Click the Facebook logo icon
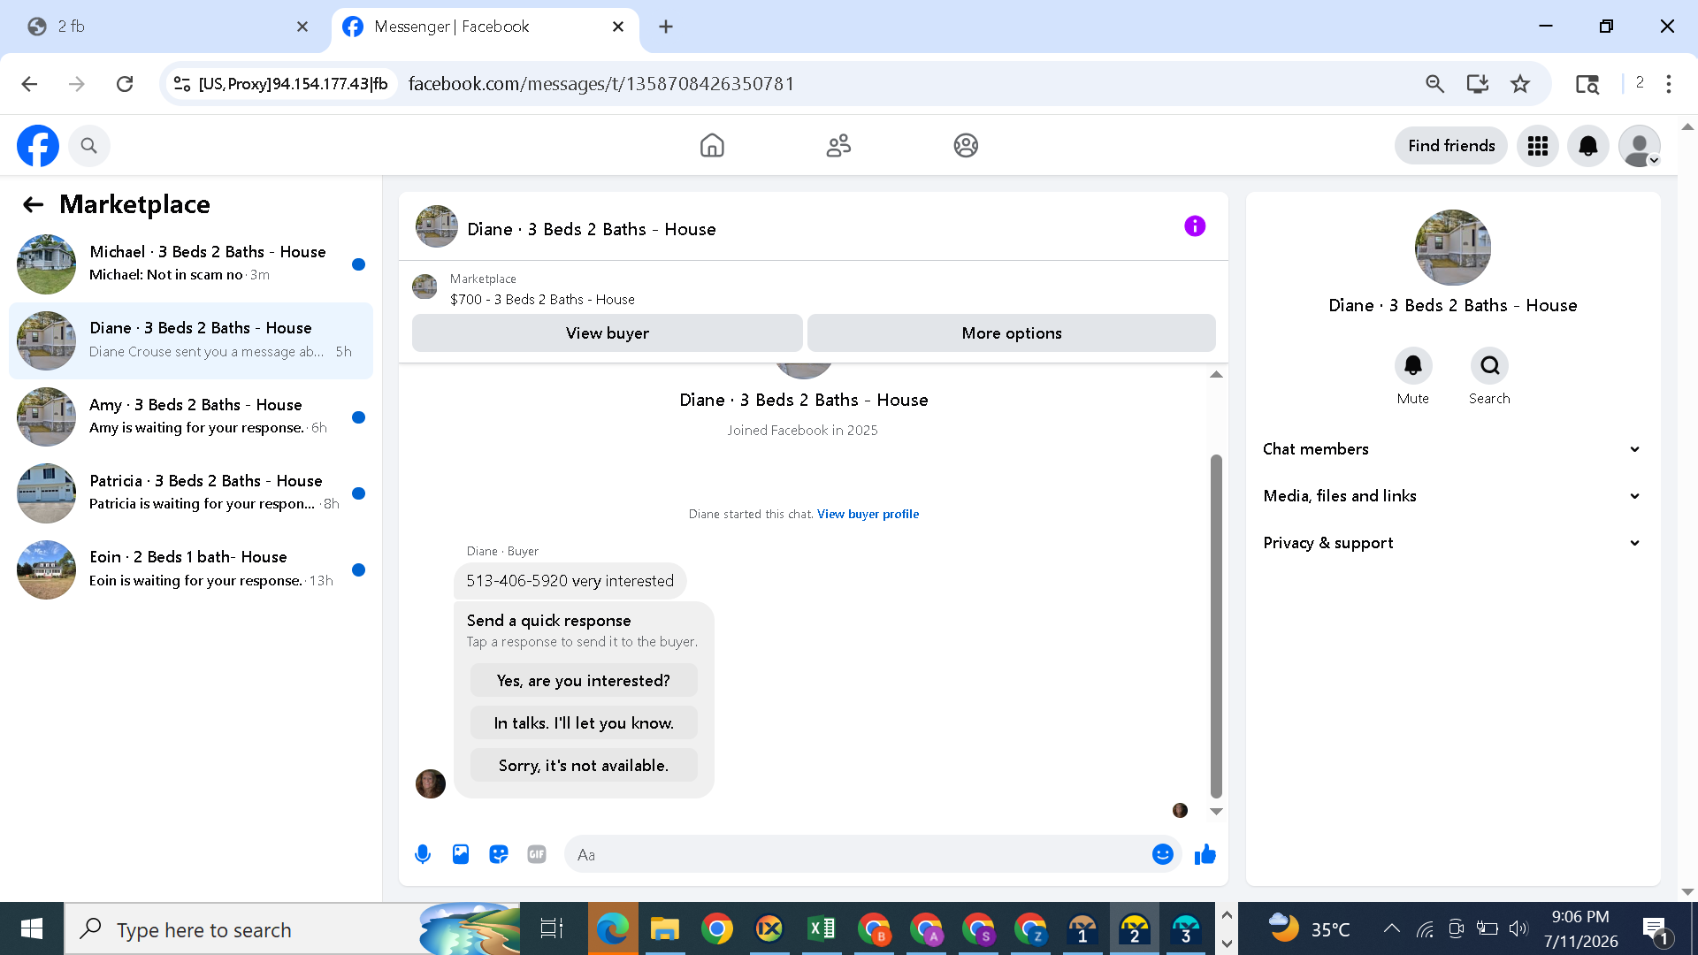Screen dimensions: 1698x955 coord(38,146)
